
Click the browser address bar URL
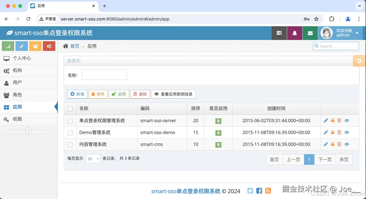[x=115, y=19]
